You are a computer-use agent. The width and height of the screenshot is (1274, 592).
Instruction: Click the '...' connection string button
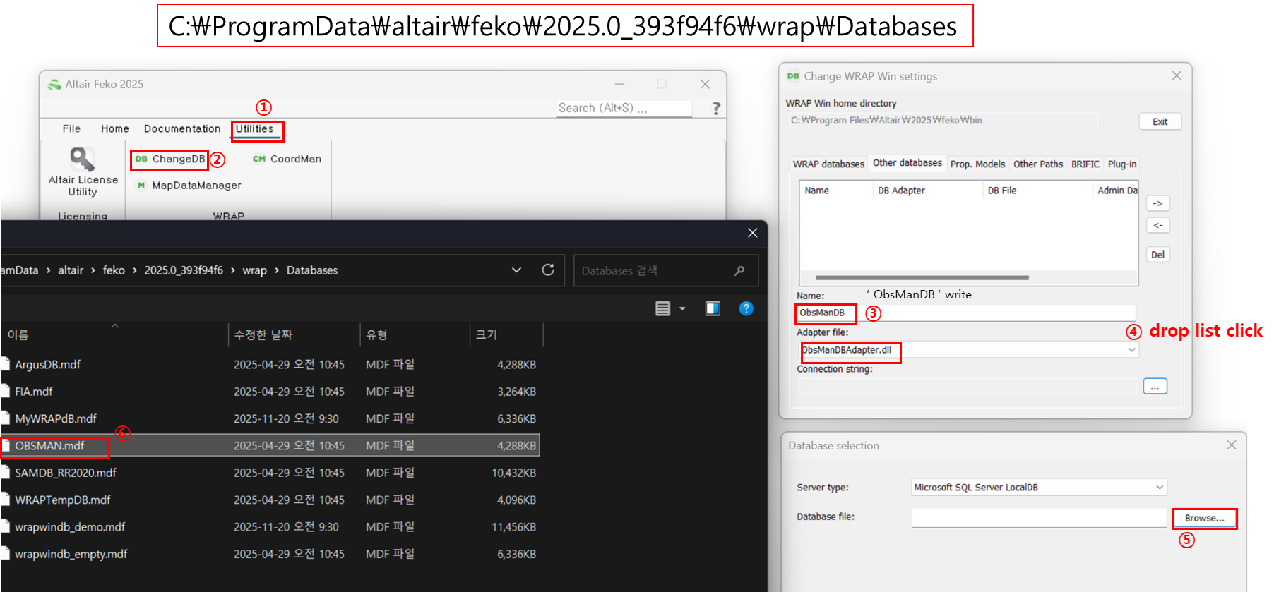1155,387
